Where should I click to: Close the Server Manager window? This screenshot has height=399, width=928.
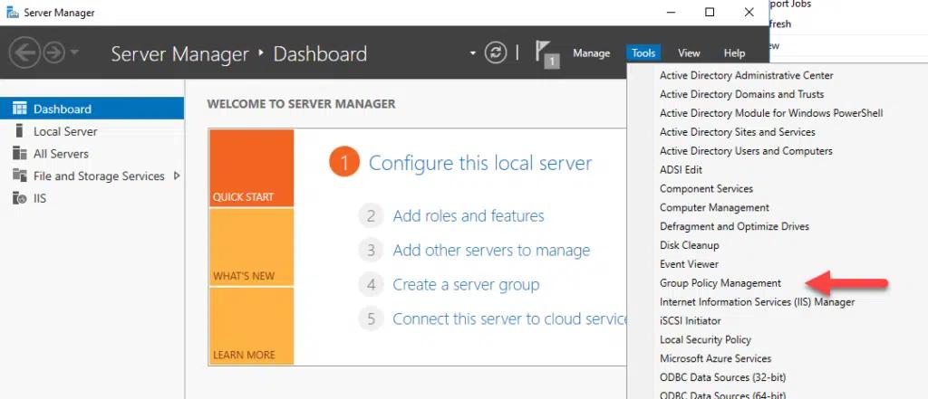point(749,12)
